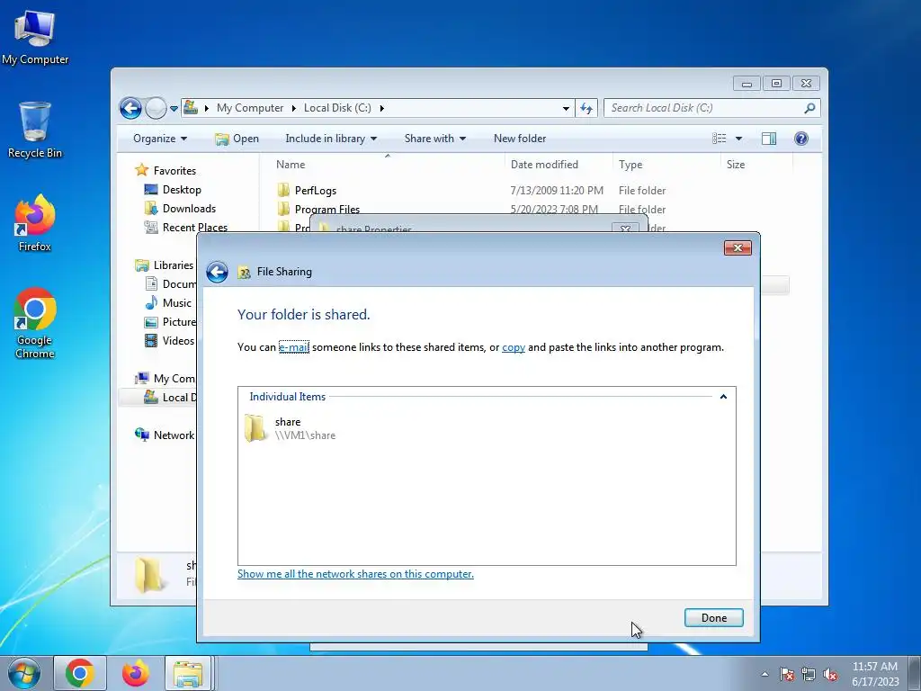Select Music library in sidebar
This screenshot has width=921, height=691.
pyautogui.click(x=177, y=302)
